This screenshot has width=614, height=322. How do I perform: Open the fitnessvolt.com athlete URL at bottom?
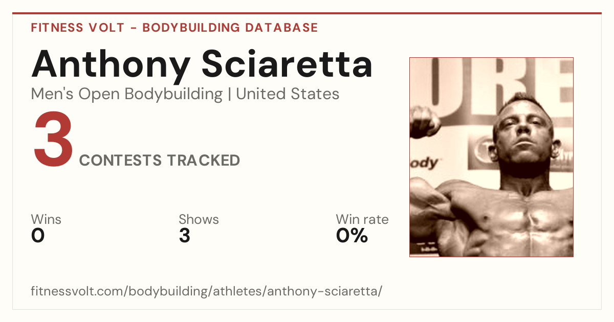click(x=207, y=291)
